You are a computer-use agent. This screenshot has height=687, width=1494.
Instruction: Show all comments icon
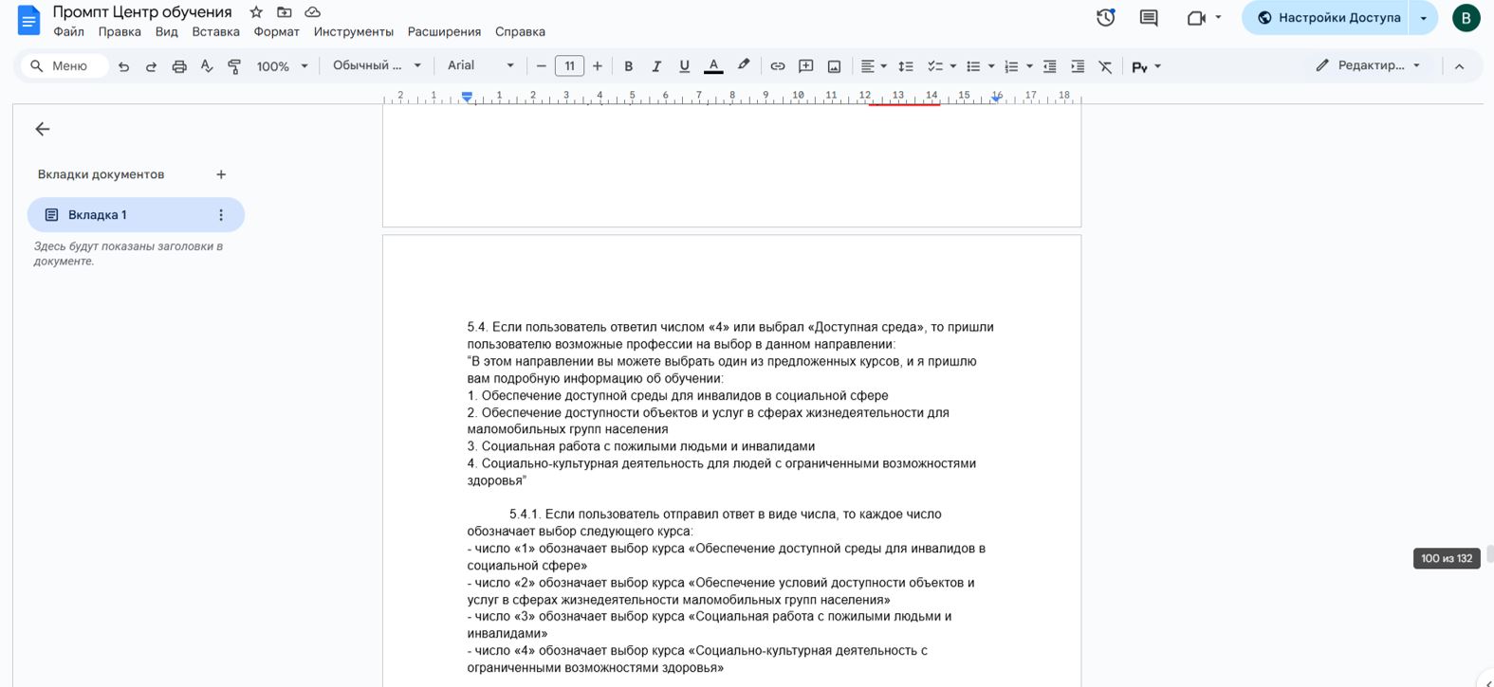1149,18
